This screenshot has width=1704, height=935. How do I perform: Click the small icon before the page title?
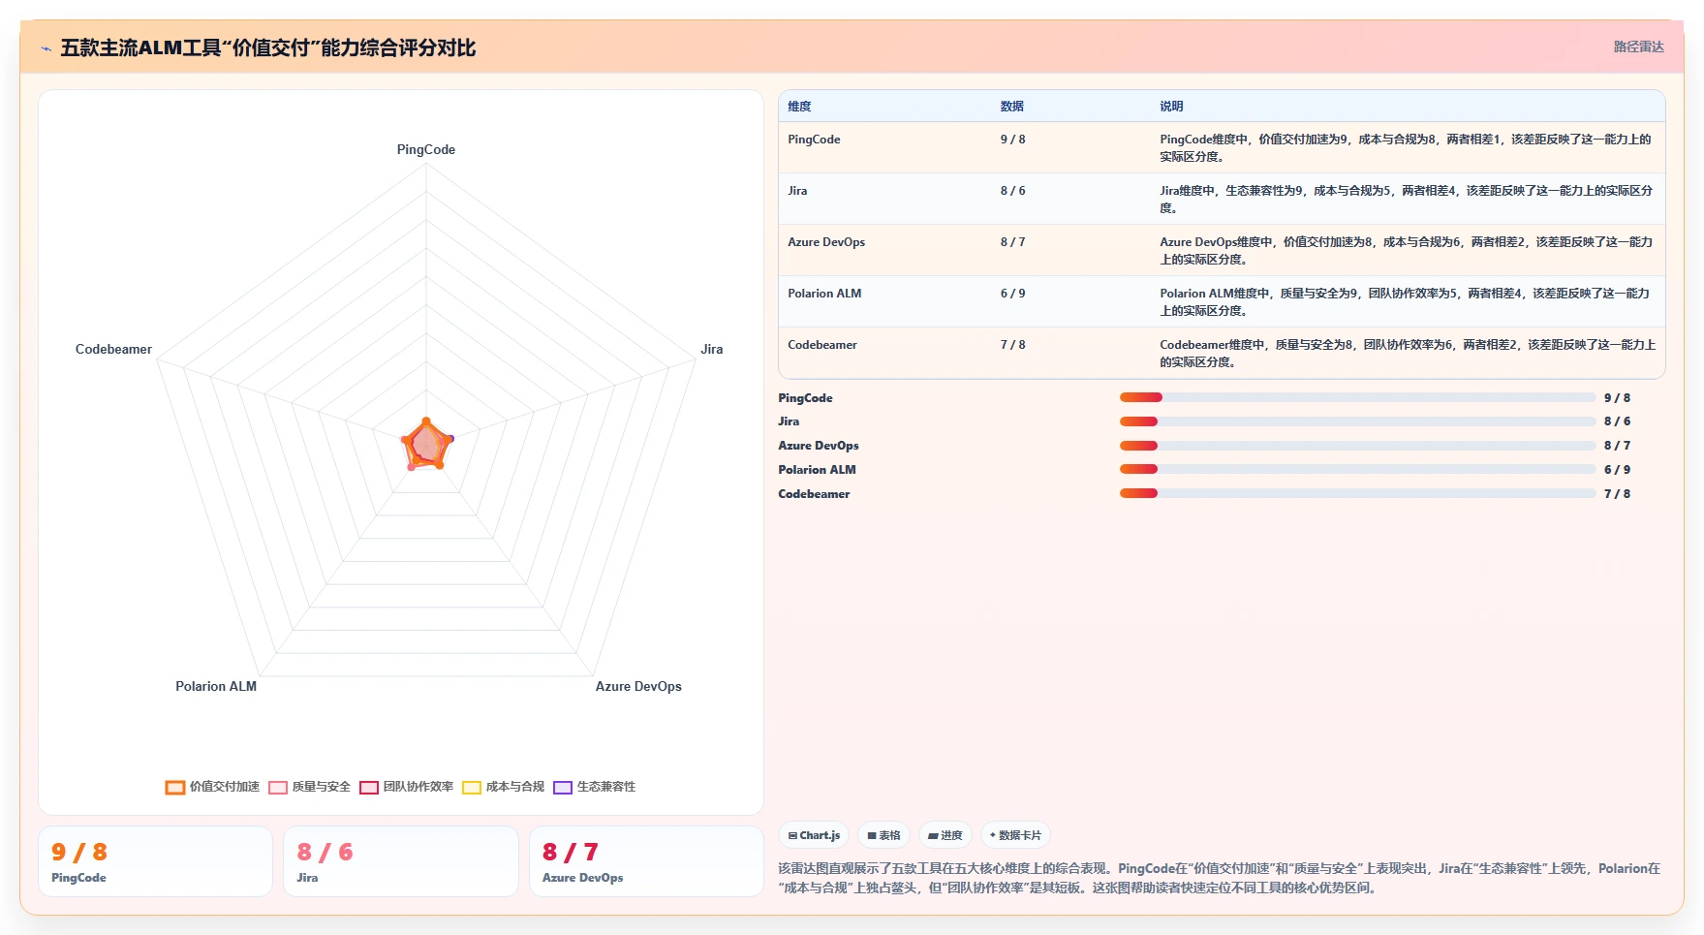click(46, 48)
